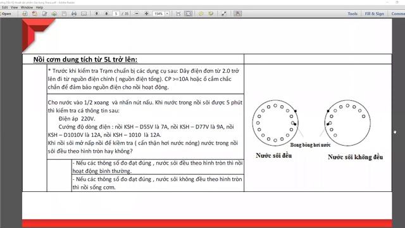405x228 pixels.
Task: Click the Save file icon
Action: tap(64, 13)
